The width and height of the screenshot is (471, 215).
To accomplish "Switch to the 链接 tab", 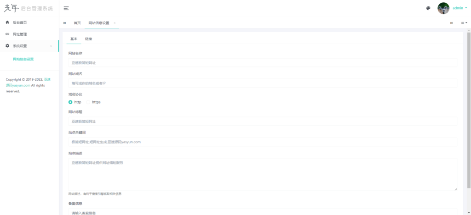I will coord(88,39).
